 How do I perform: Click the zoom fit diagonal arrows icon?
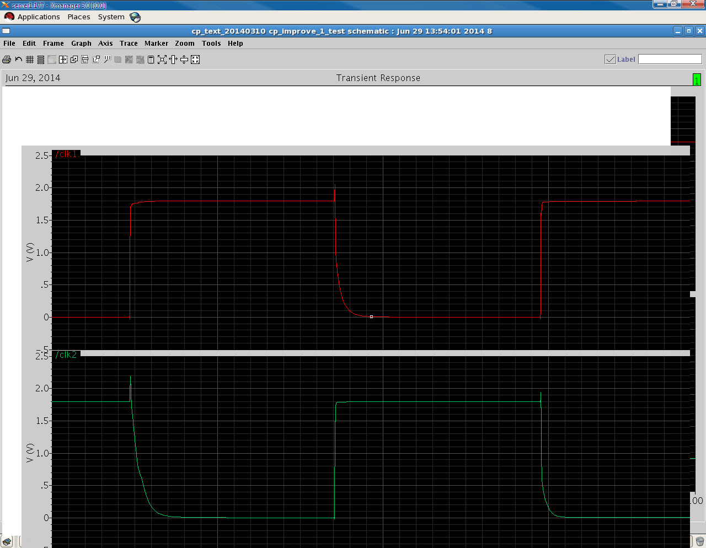162,60
